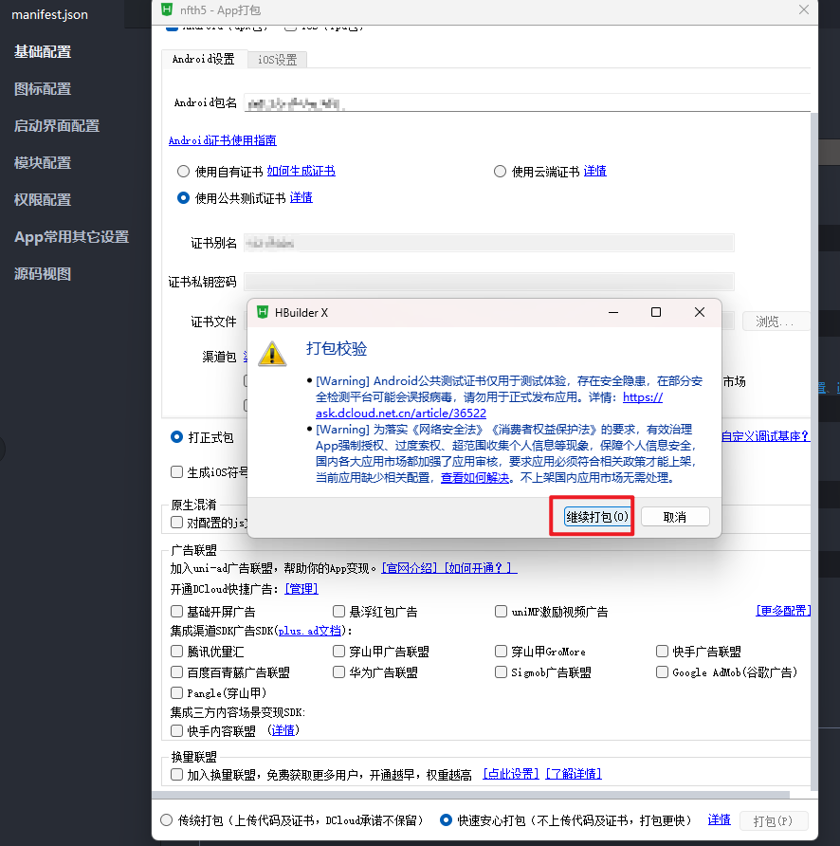
Task: Open 启动界面配置 in manifest sidebar
Action: [57, 126]
